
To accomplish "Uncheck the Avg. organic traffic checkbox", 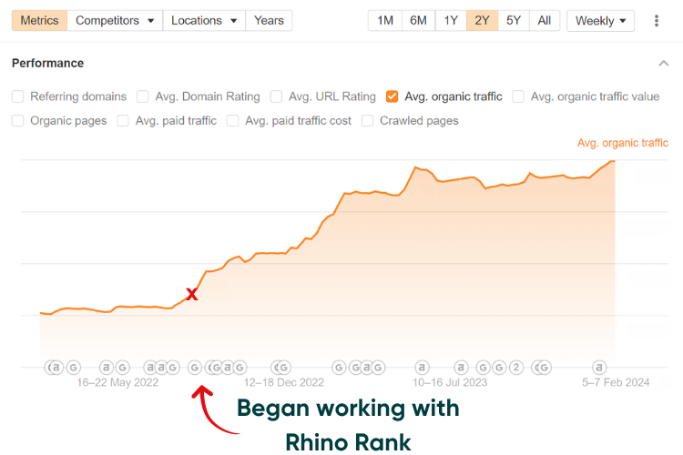I will click(x=392, y=96).
